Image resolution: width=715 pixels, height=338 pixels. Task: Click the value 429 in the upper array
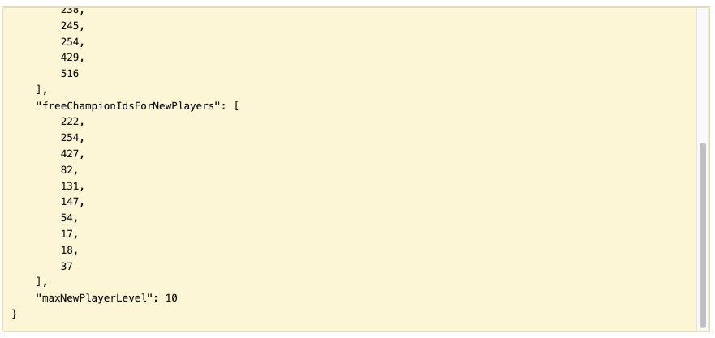click(71, 58)
